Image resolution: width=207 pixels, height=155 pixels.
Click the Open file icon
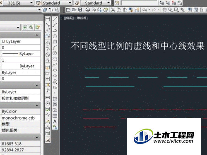coord(74,10)
